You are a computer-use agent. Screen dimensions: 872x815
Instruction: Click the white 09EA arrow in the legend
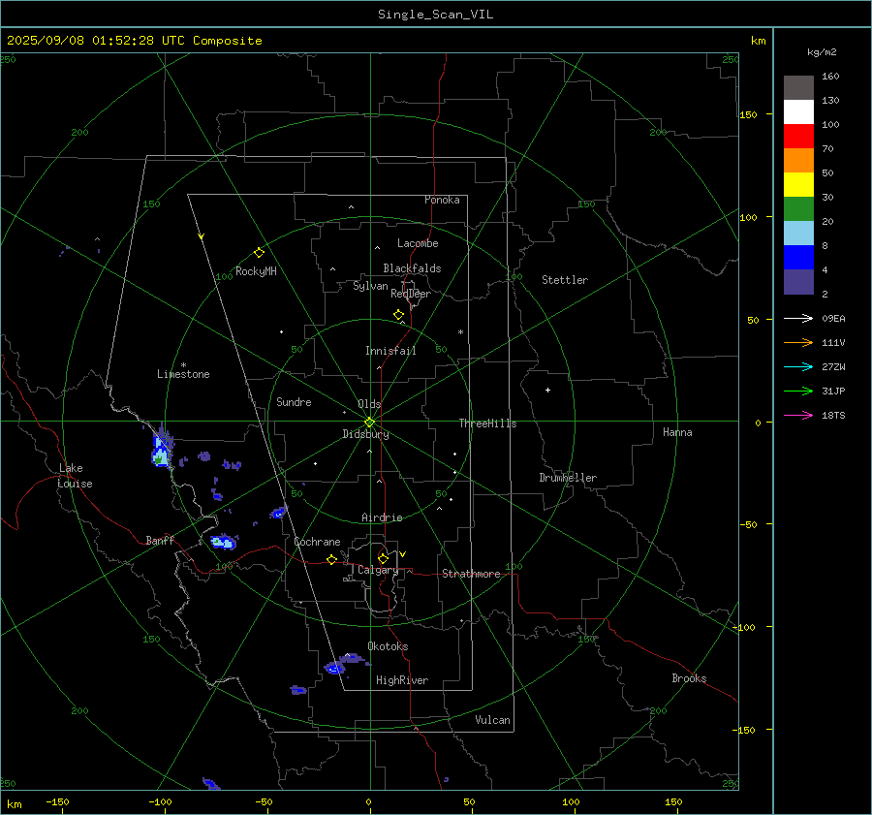coord(798,318)
